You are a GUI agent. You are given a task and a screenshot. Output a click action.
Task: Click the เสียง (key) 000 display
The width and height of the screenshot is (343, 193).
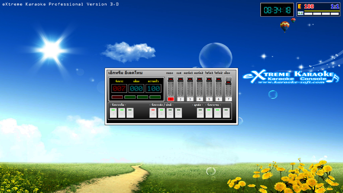tap(136, 88)
